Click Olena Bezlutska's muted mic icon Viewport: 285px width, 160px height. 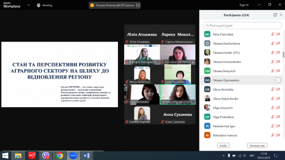272,89
